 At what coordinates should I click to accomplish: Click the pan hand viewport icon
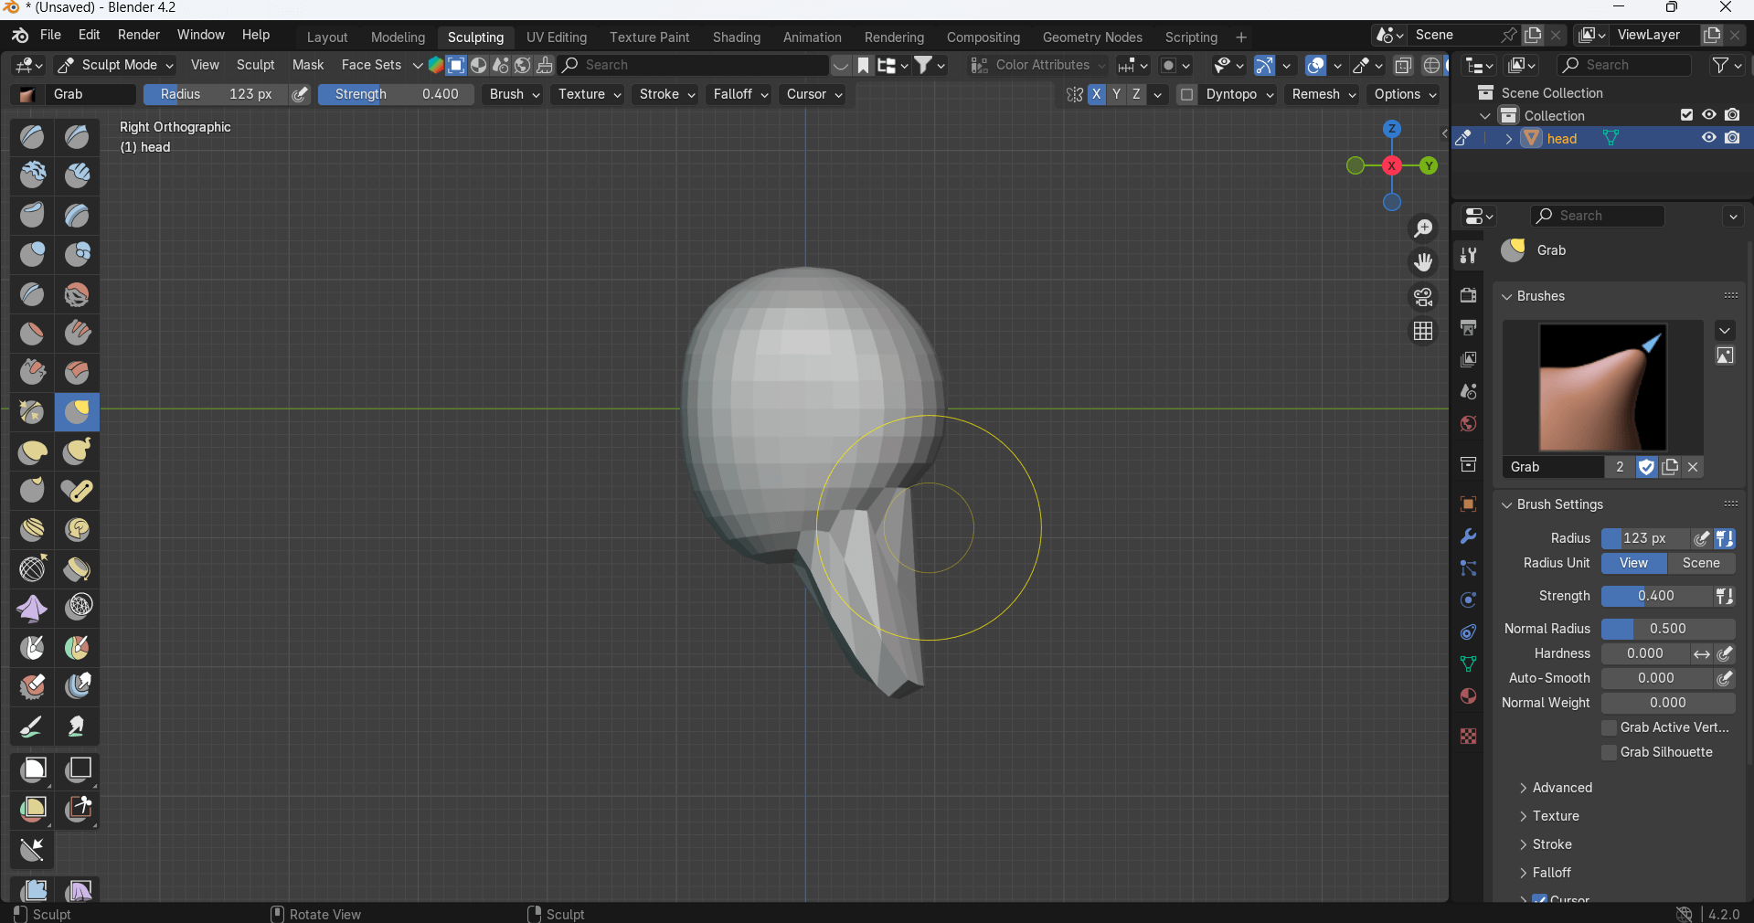tap(1423, 263)
